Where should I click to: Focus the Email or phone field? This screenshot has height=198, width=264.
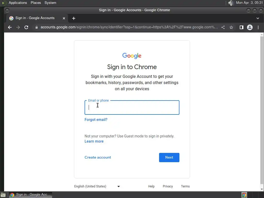(132, 108)
